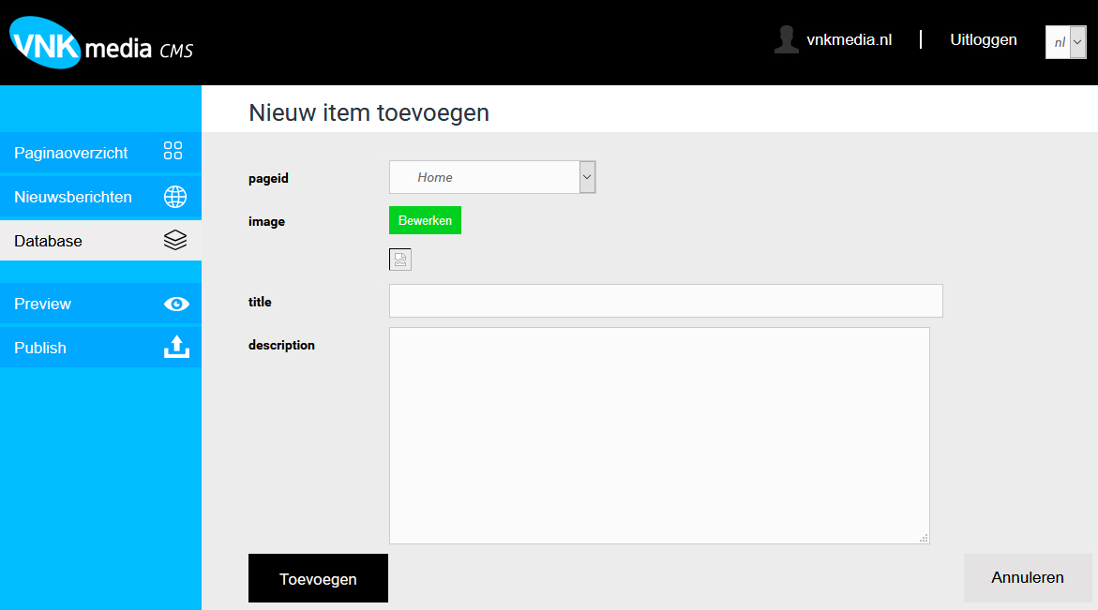The height and width of the screenshot is (610, 1098).
Task: Cancel with the Annuleren button
Action: tap(1028, 577)
